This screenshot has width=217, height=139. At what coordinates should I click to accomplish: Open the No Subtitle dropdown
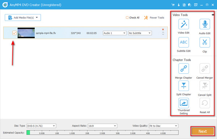point(140,33)
